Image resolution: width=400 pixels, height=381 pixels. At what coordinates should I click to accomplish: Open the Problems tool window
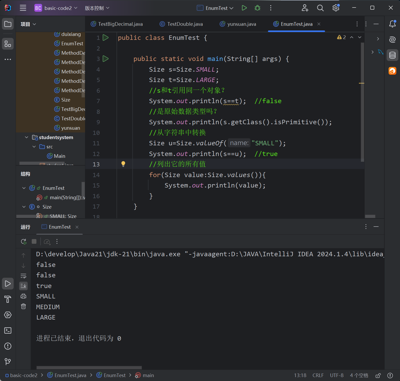click(8, 346)
